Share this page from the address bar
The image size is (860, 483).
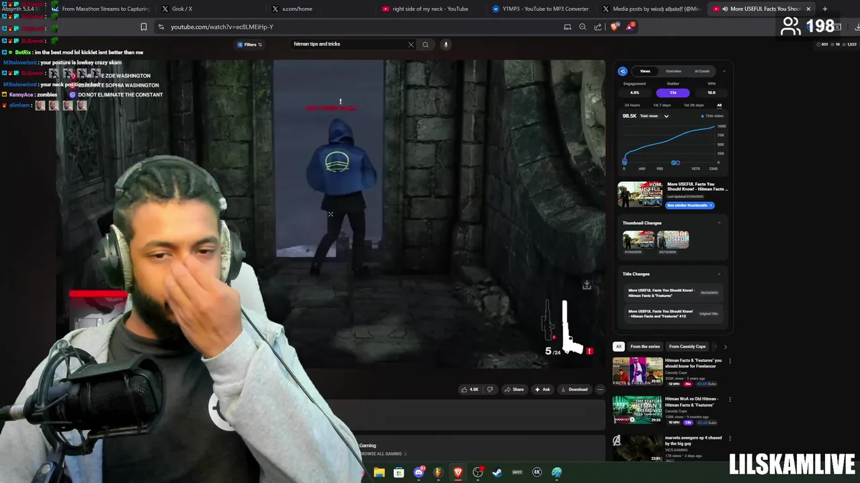[598, 27]
